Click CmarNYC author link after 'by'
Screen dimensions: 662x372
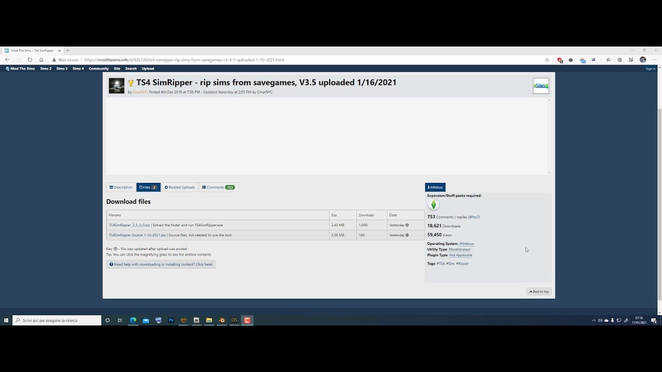pos(140,92)
